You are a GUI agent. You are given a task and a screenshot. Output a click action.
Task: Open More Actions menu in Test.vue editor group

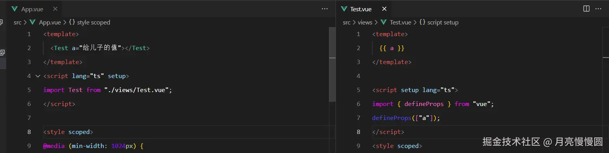click(x=599, y=9)
